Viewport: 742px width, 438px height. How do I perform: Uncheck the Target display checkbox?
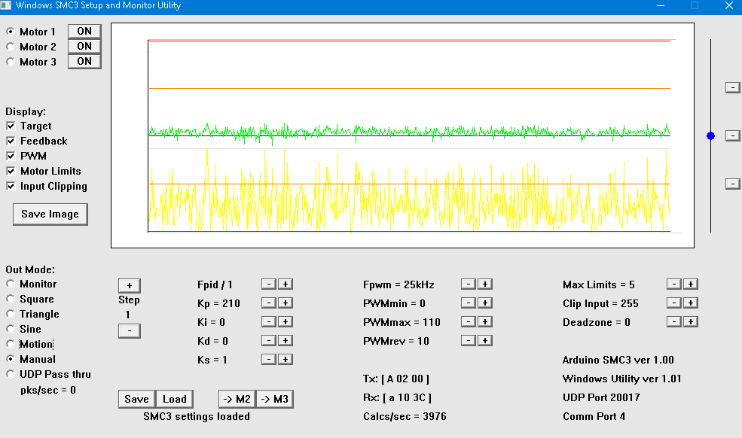tap(11, 126)
